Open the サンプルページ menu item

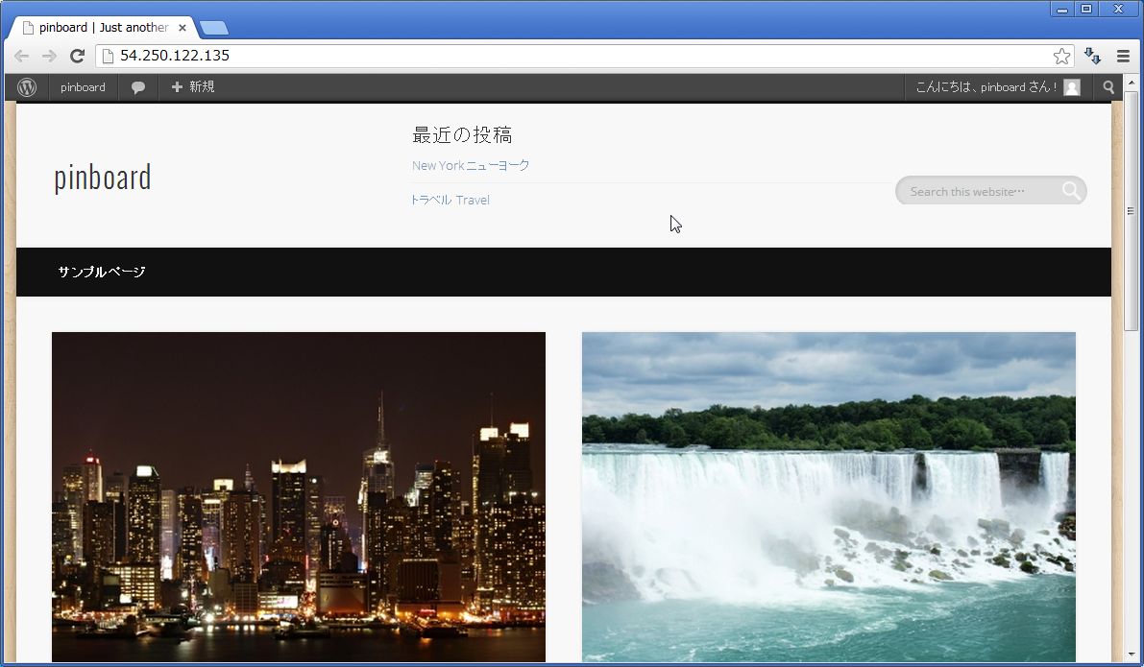click(x=102, y=272)
